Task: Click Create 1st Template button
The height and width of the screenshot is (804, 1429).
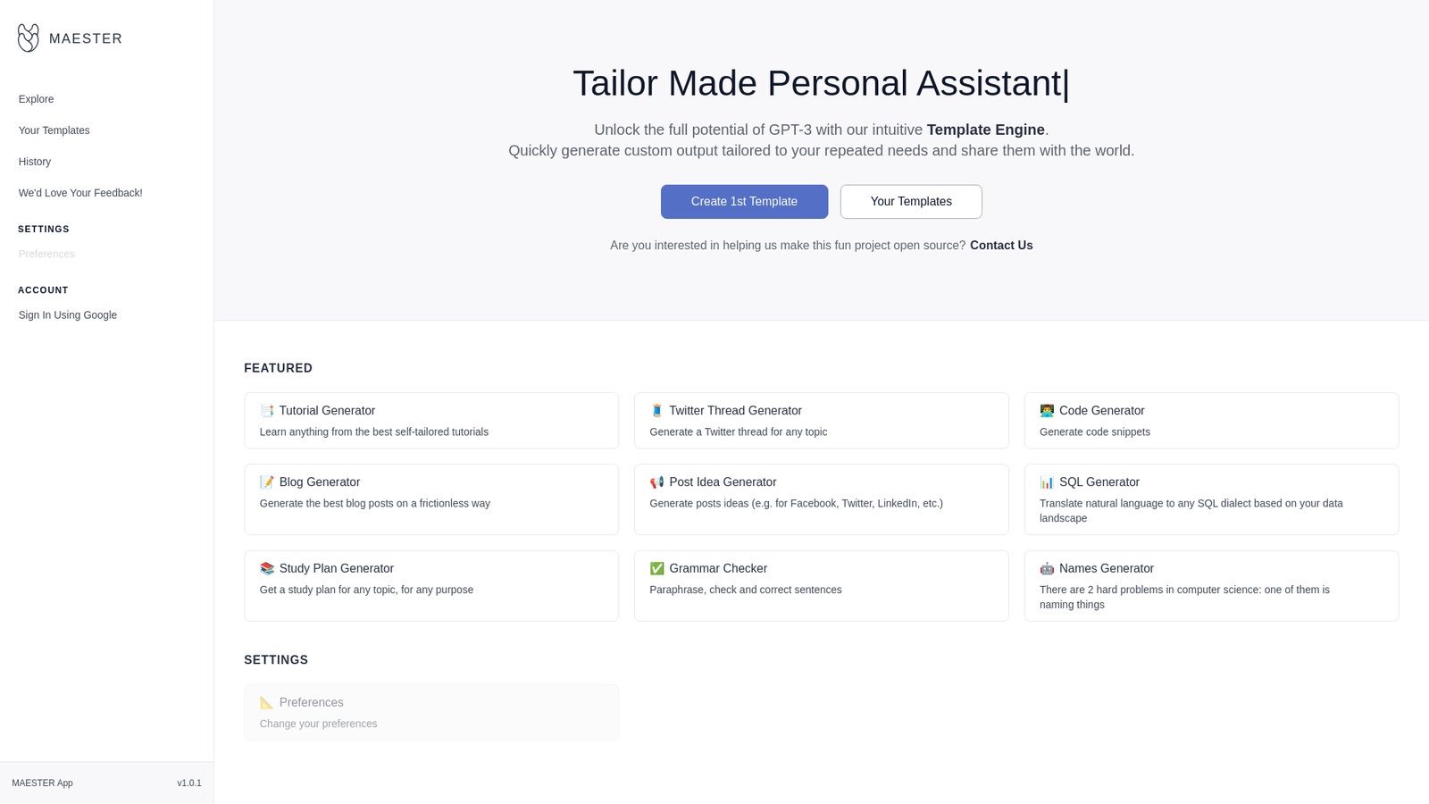Action: point(744,202)
